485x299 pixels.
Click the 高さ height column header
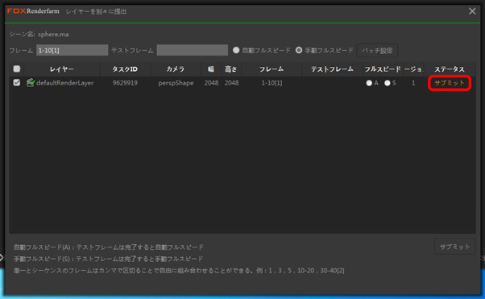[x=231, y=69]
